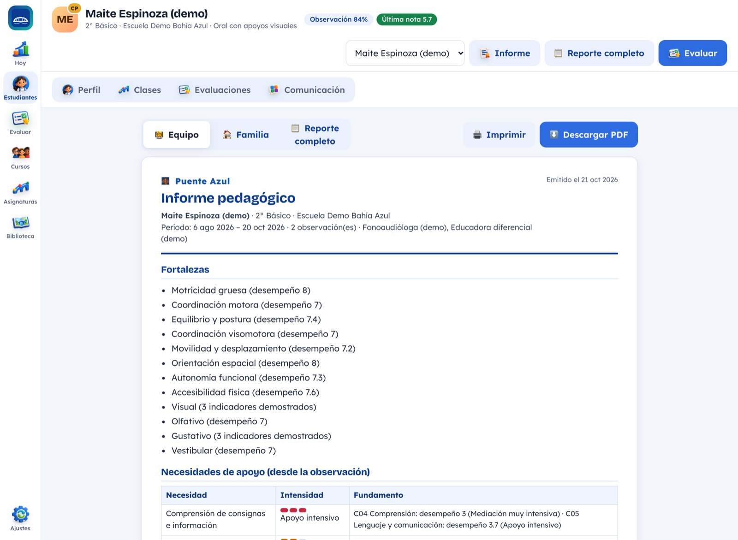The image size is (738, 540).
Task: Switch to the Clases tab
Action: [x=140, y=90]
